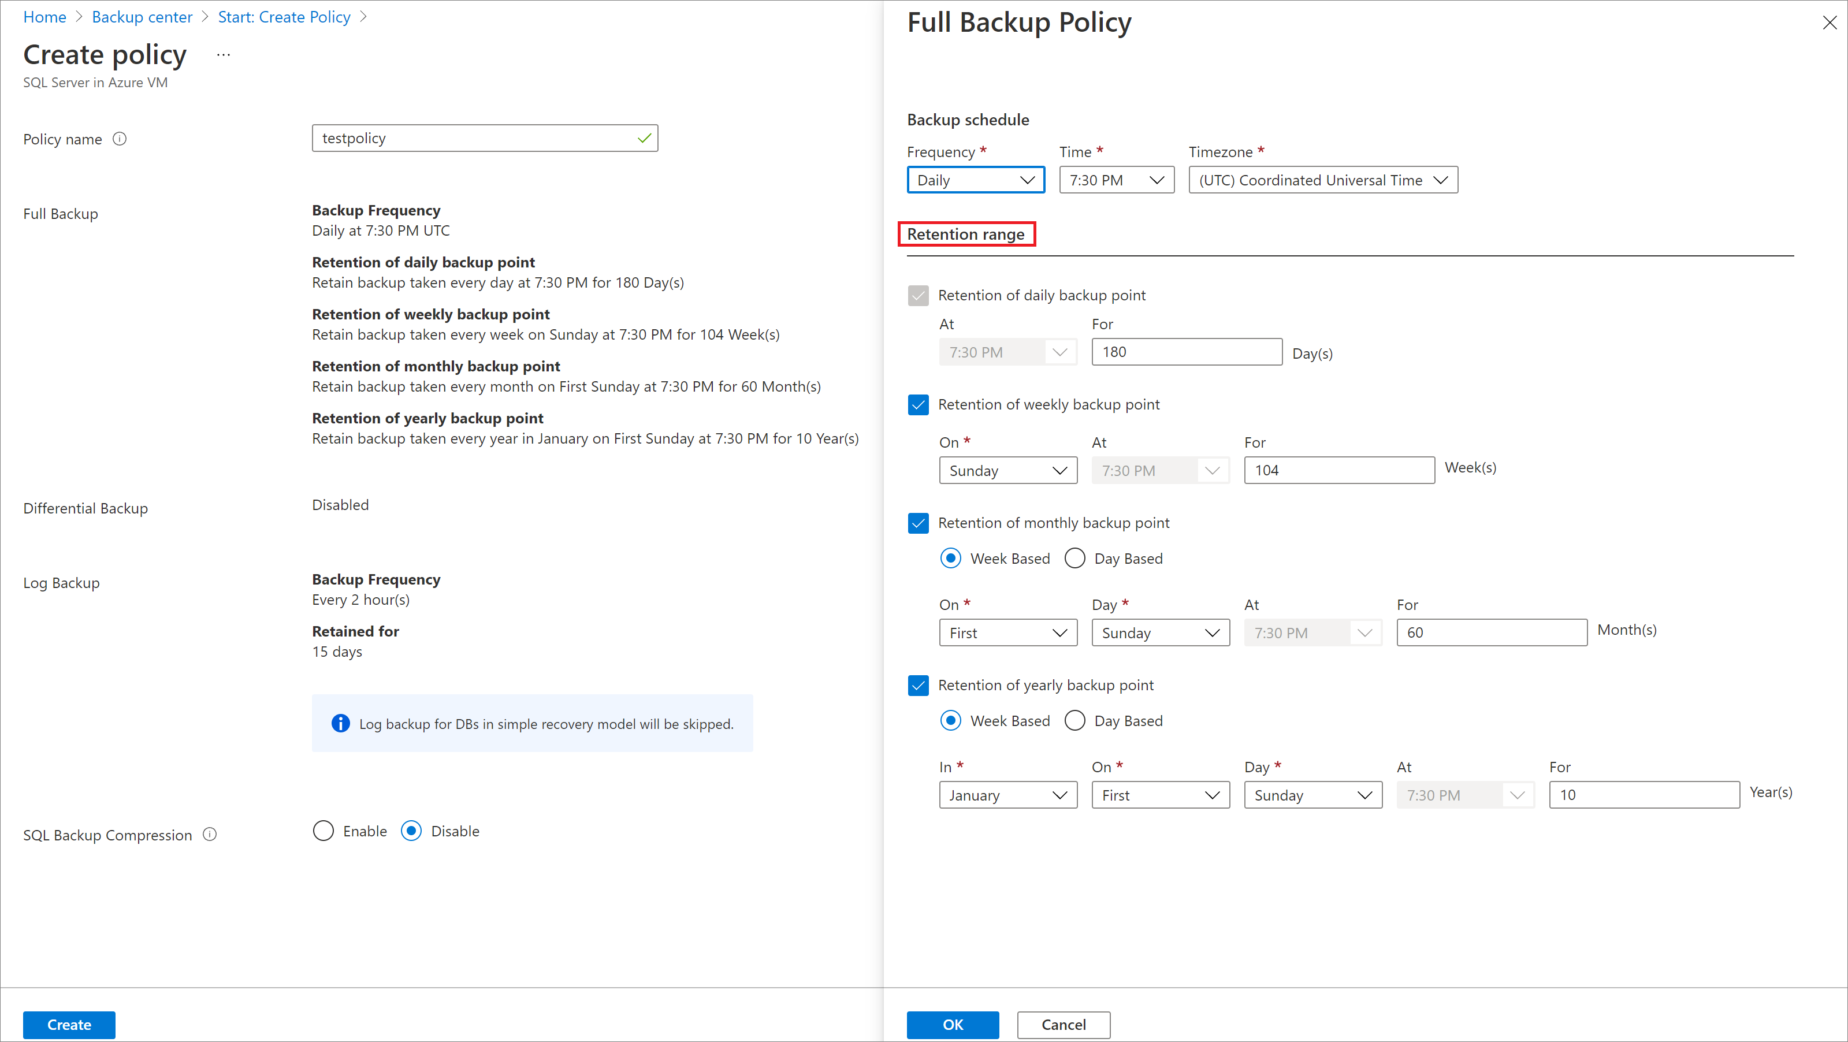
Task: Open the On day dropdown showing Sunday weekly
Action: [1005, 470]
